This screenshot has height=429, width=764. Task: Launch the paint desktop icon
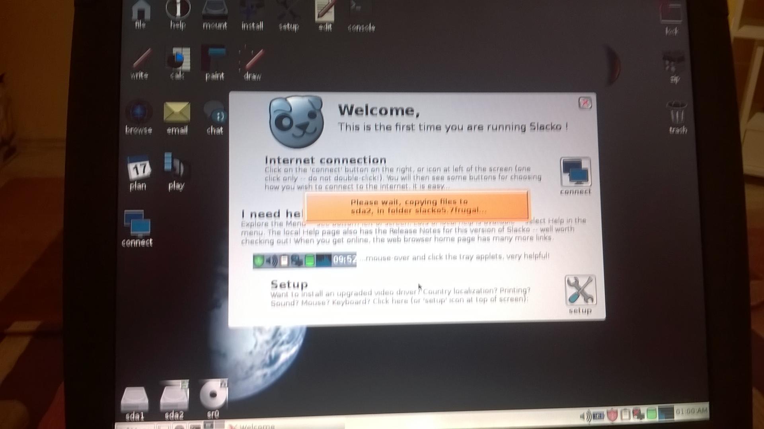(215, 64)
